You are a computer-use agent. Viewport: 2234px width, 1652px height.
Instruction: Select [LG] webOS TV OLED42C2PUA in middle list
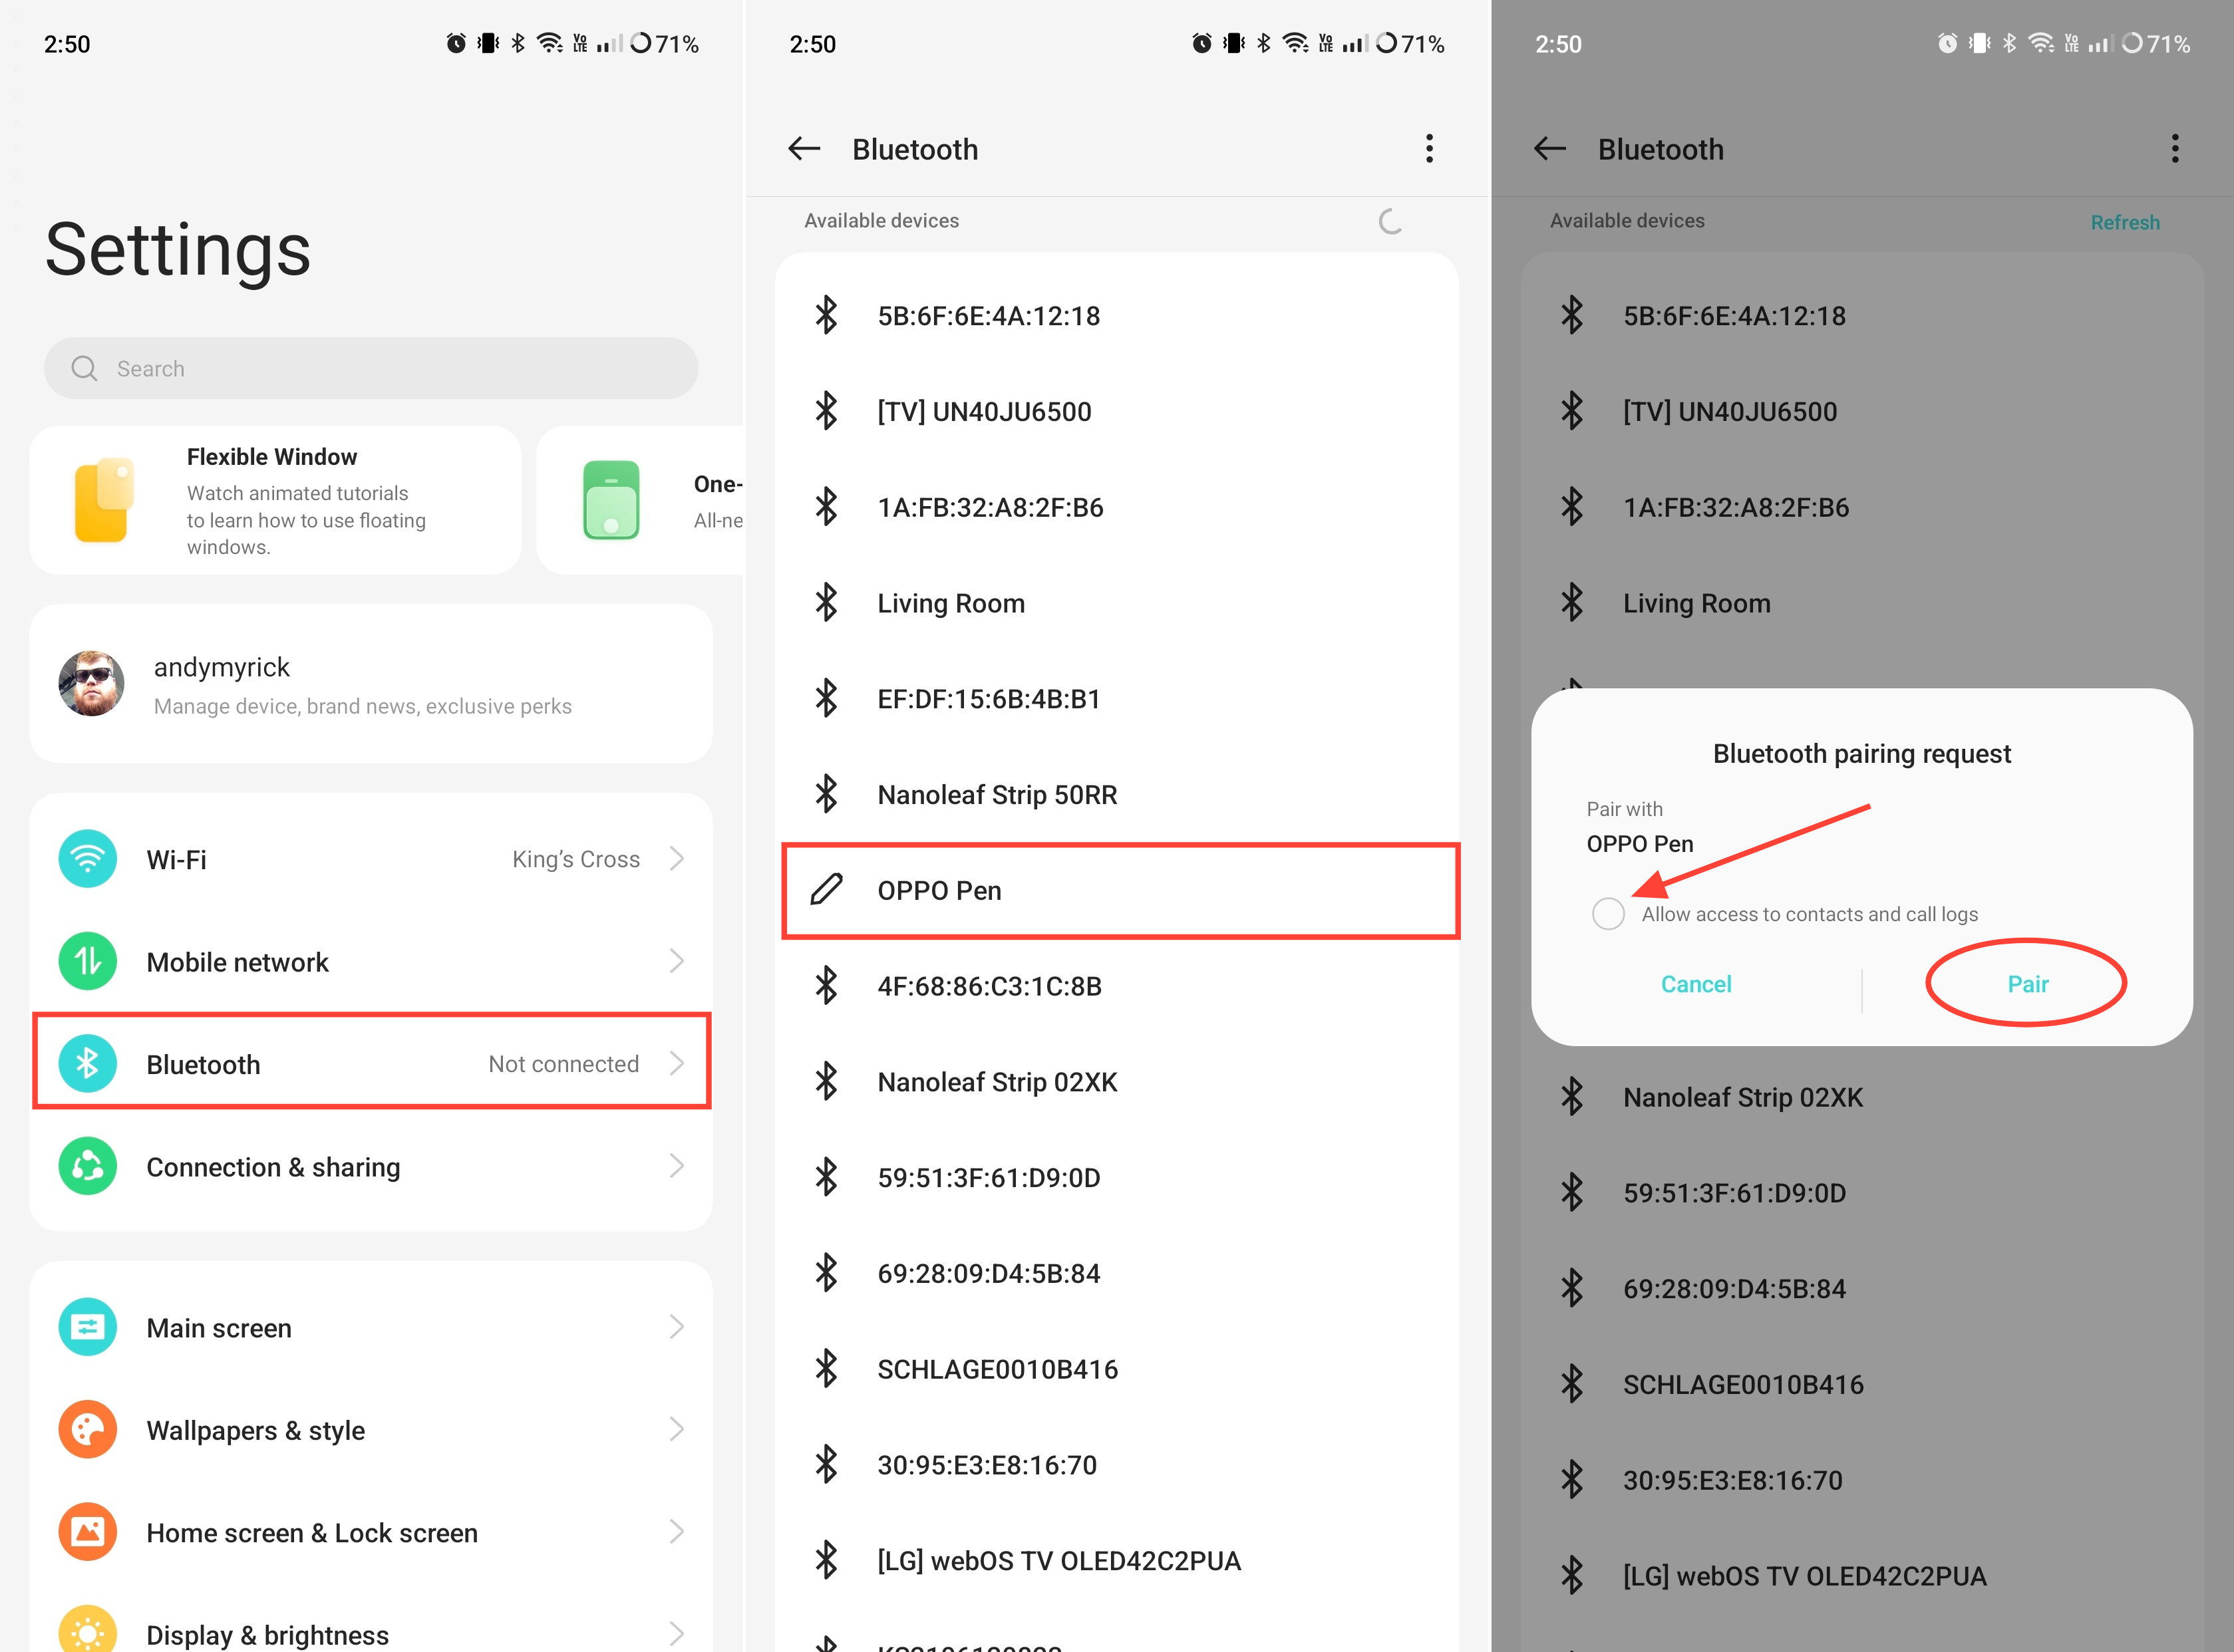coord(1116,1561)
